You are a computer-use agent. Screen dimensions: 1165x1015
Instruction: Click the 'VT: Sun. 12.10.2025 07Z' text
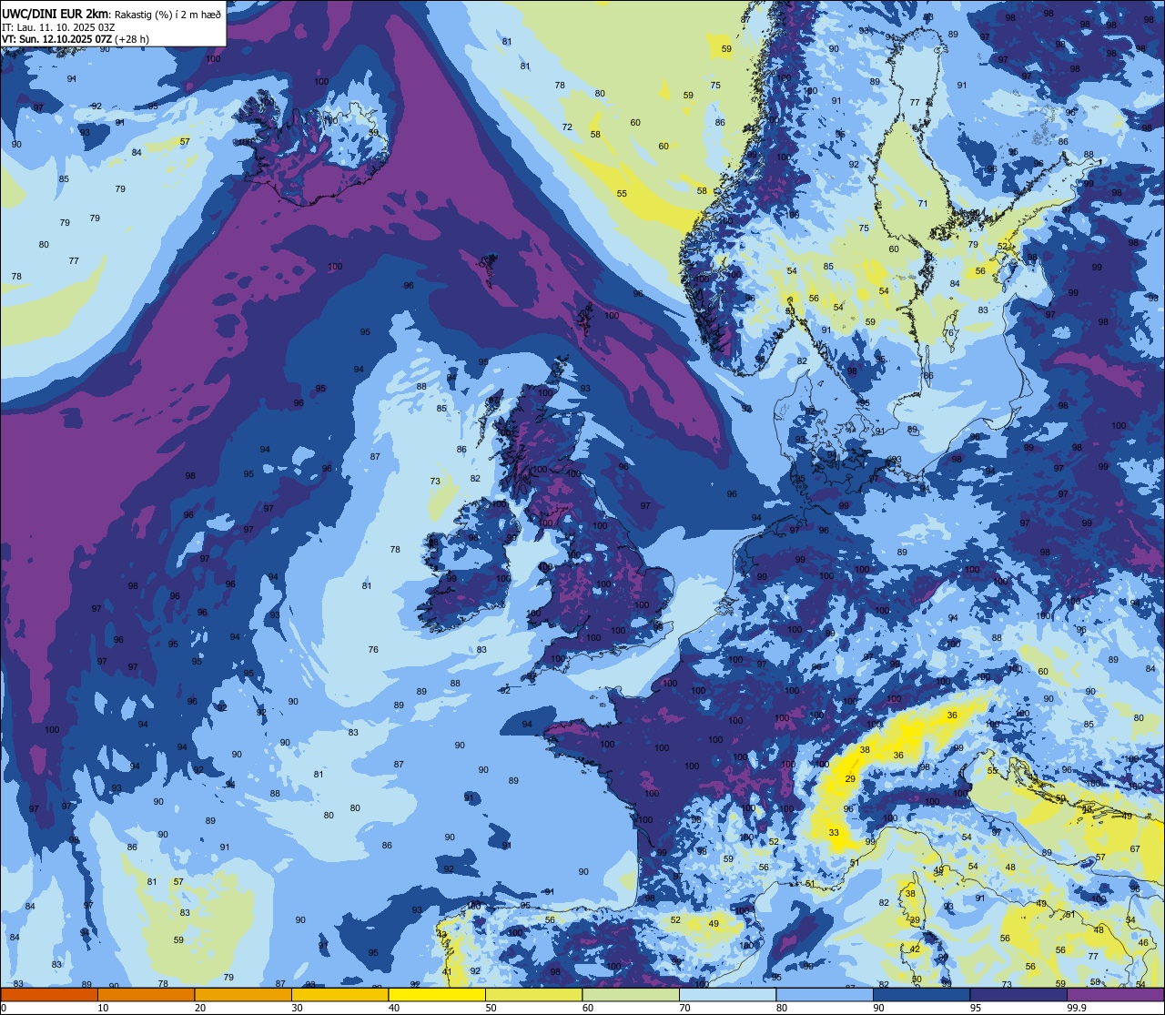(x=56, y=39)
